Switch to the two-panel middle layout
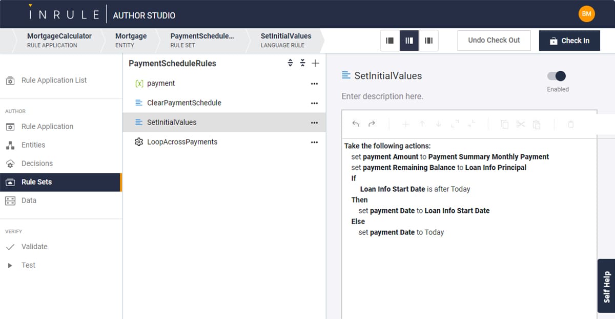This screenshot has width=615, height=319. pyautogui.click(x=409, y=41)
